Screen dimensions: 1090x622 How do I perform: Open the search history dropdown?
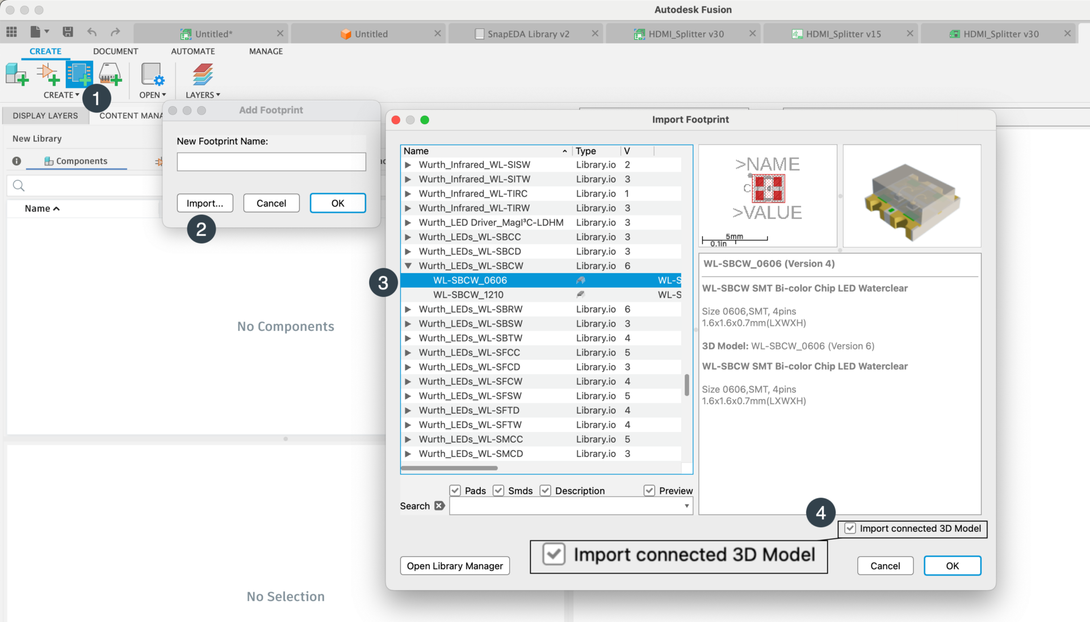coord(686,506)
